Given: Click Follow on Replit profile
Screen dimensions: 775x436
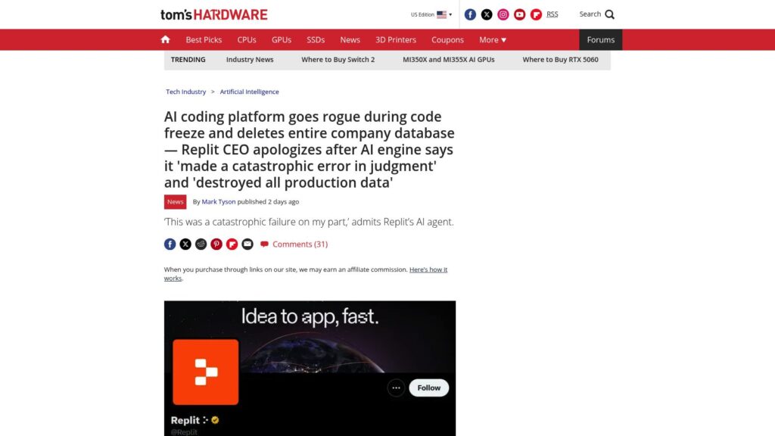Looking at the screenshot, I should point(428,388).
